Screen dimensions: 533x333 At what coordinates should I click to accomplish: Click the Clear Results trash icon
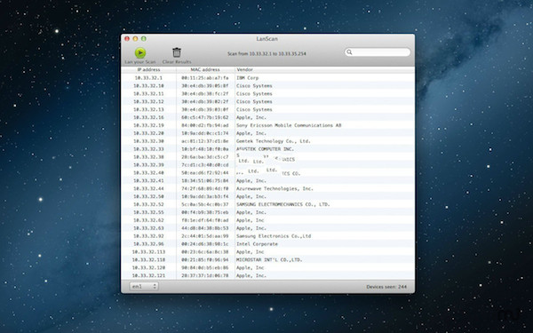pyautogui.click(x=177, y=52)
